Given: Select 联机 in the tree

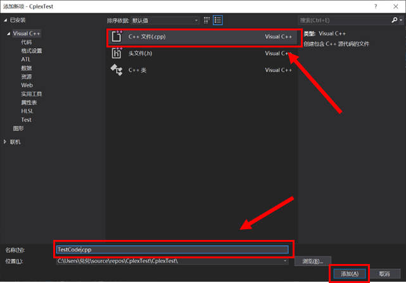Looking at the screenshot, I should click(x=15, y=142).
